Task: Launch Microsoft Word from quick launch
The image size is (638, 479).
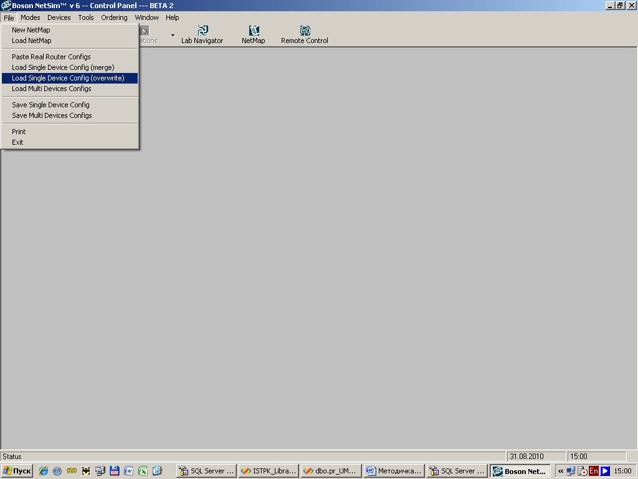Action: (128, 471)
